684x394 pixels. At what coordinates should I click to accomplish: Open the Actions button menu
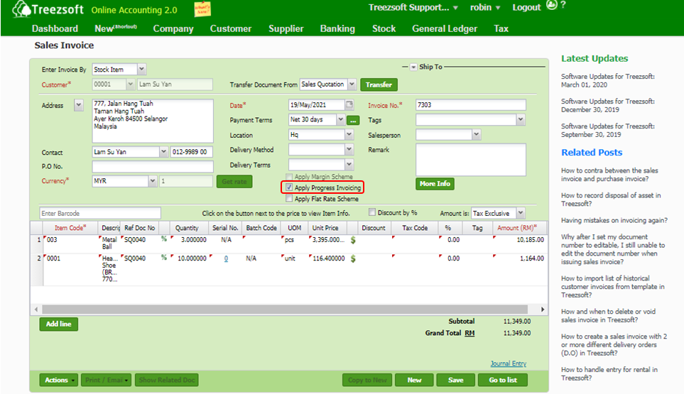tap(58, 380)
